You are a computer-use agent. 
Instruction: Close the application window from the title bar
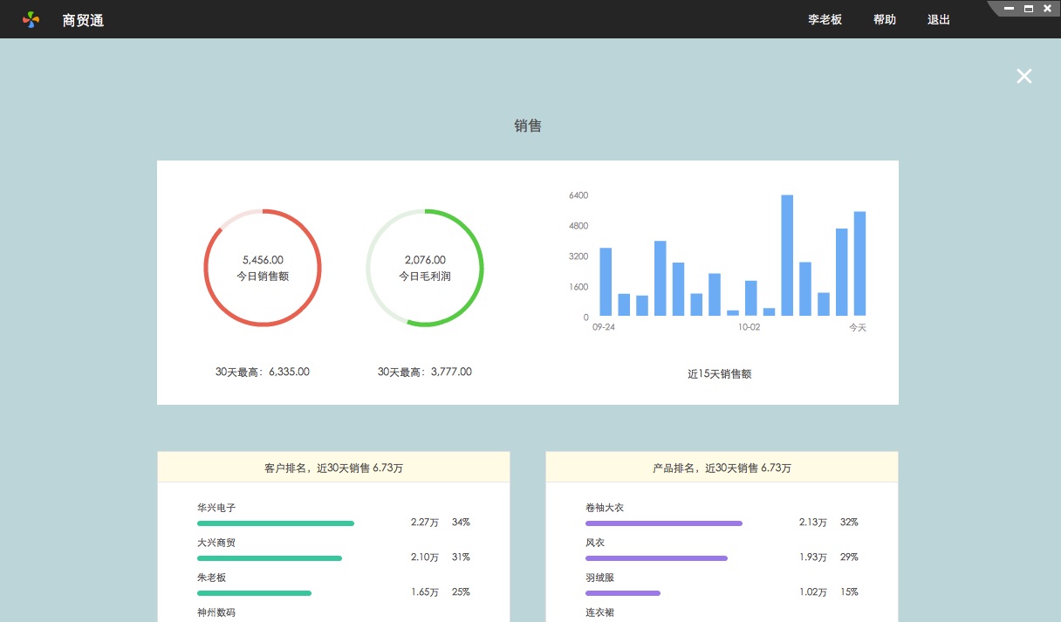point(1047,9)
